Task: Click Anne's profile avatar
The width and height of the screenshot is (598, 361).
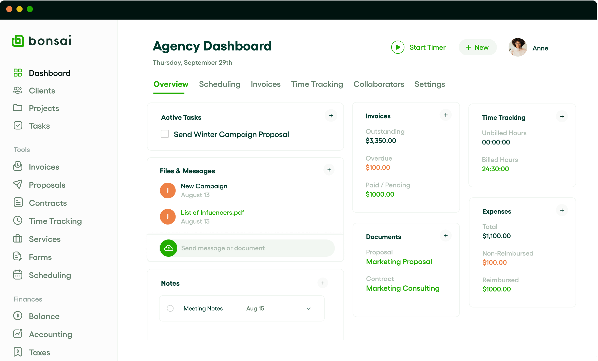Action: [x=517, y=47]
